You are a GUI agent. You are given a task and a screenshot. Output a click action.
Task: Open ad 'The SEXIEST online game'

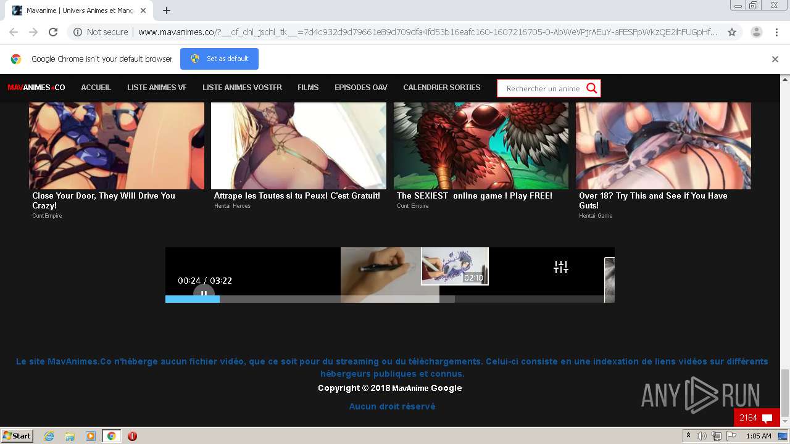[481, 155]
